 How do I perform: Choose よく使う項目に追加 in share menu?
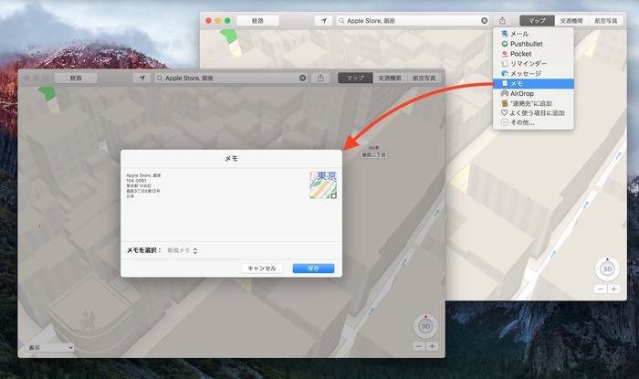click(533, 113)
